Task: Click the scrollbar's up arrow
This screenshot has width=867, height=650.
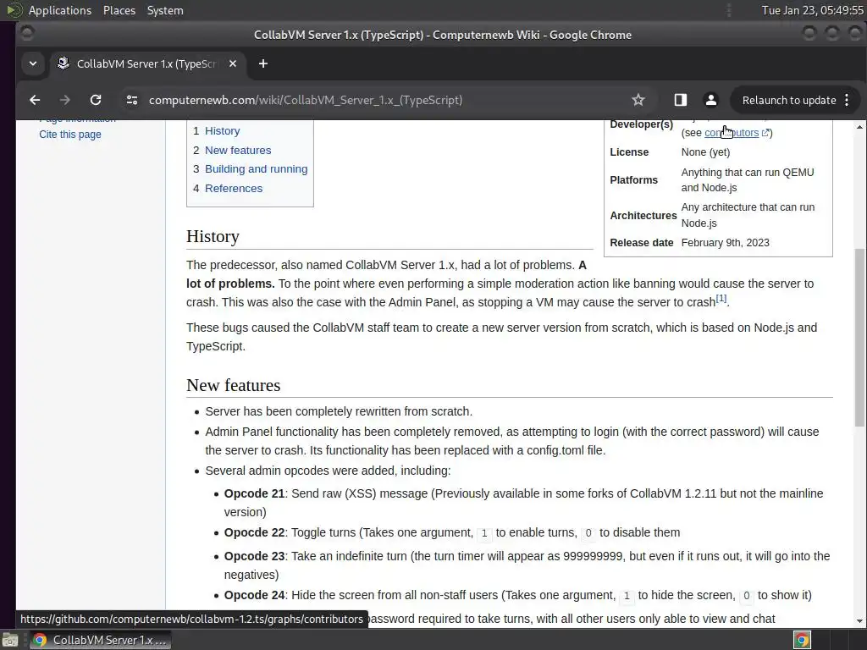Action: (x=859, y=127)
